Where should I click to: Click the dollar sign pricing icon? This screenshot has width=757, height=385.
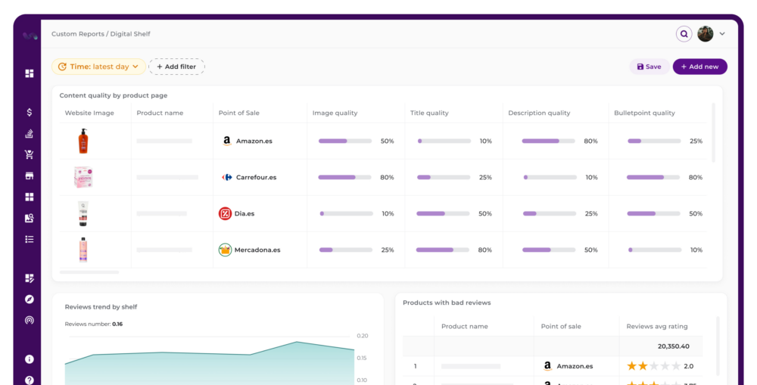pos(30,113)
